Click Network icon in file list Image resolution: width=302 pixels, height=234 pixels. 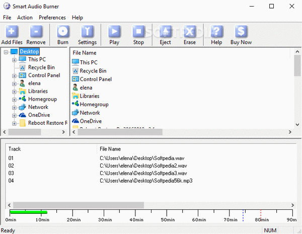(75, 112)
